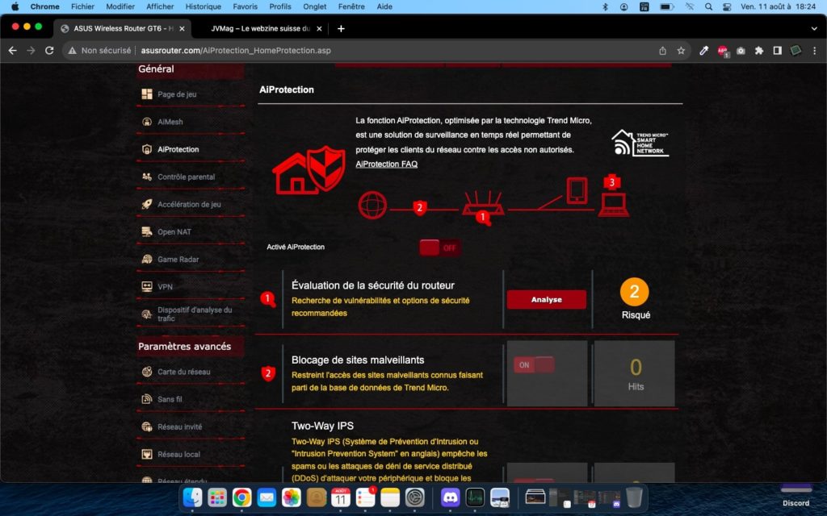Open the Fichier menu
827x516 pixels.
click(x=82, y=6)
